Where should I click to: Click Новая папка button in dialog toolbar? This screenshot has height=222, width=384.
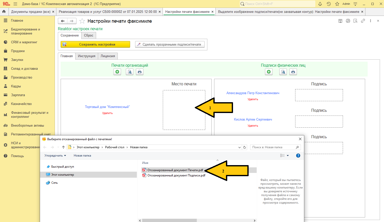[82, 156]
